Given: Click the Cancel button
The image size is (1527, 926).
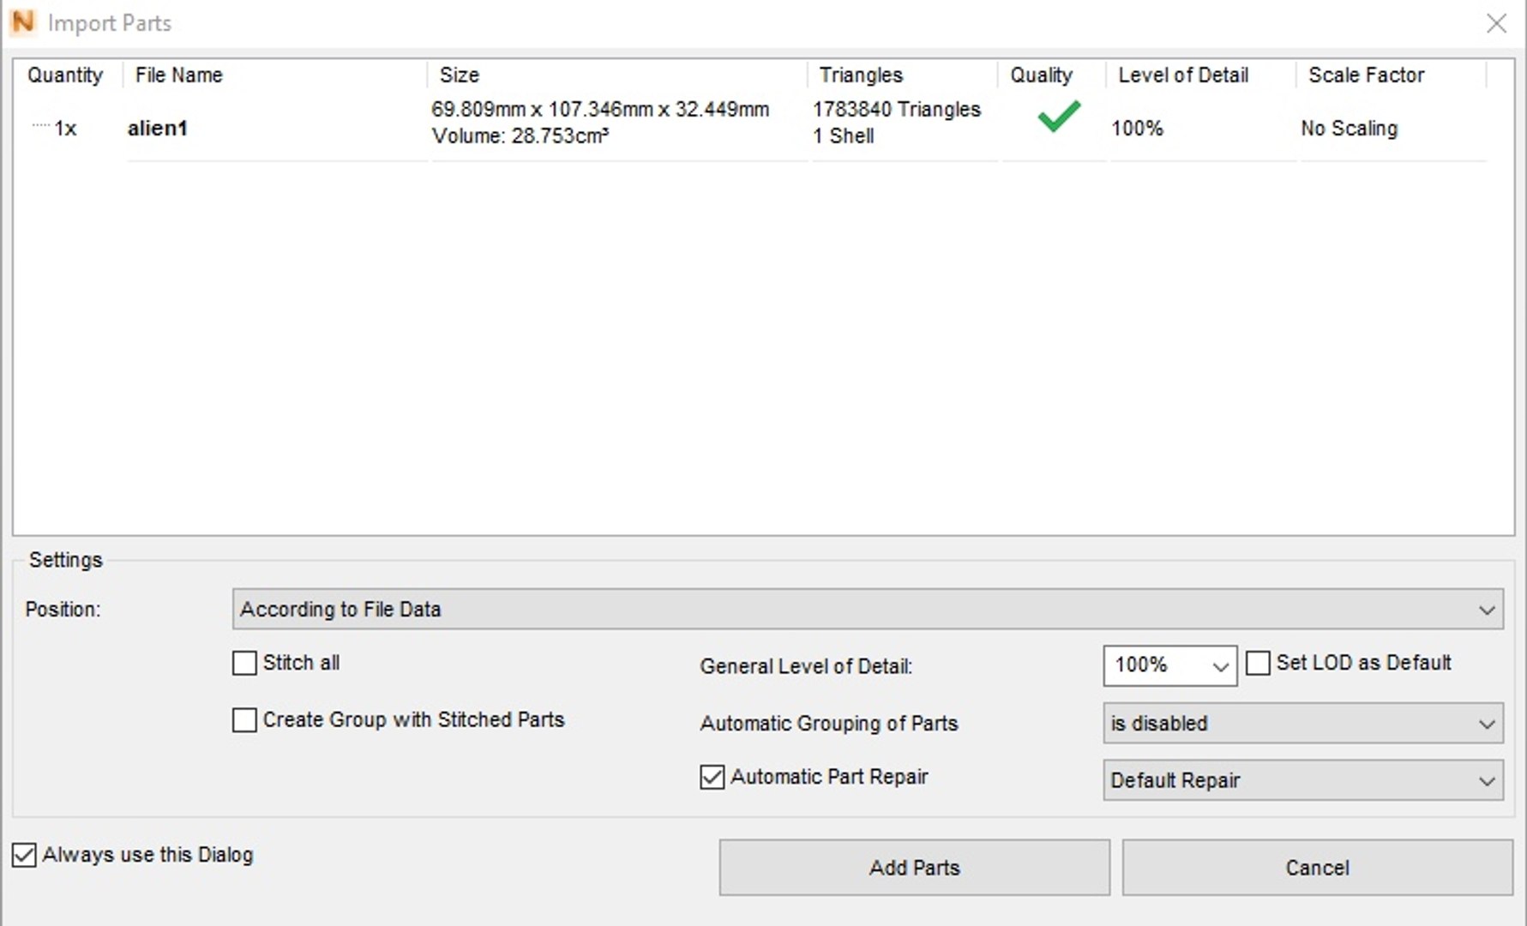Looking at the screenshot, I should tap(1318, 868).
